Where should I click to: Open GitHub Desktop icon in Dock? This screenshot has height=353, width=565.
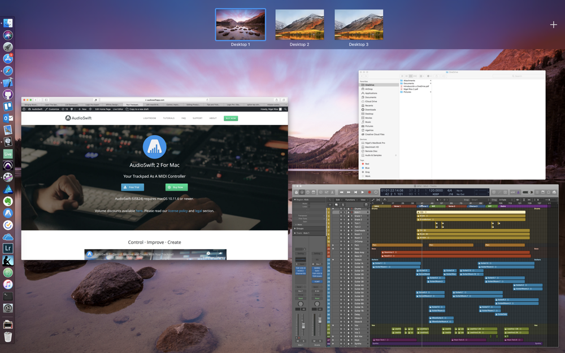tap(8, 94)
